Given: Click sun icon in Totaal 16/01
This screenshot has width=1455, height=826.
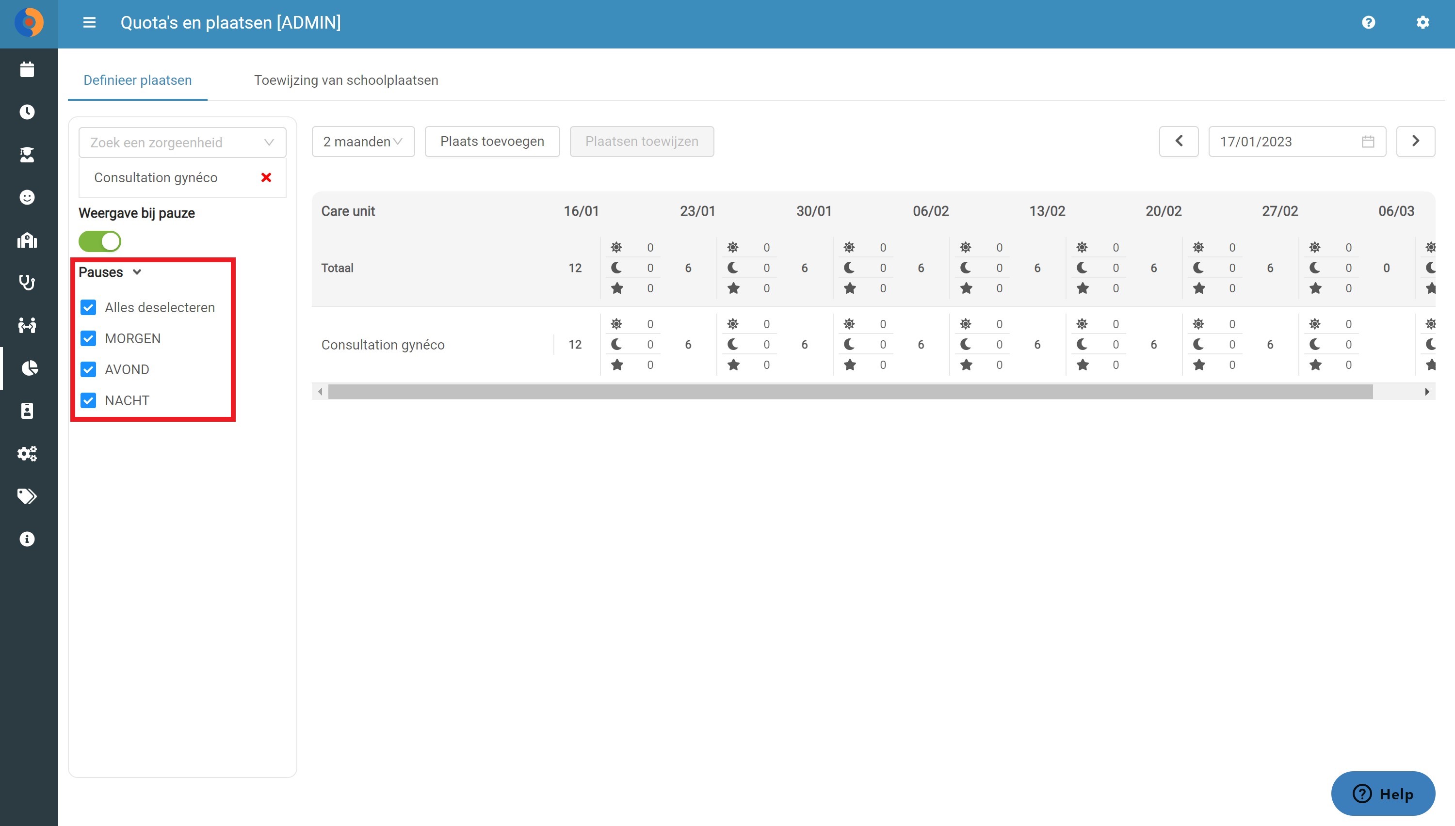Looking at the screenshot, I should click(617, 247).
